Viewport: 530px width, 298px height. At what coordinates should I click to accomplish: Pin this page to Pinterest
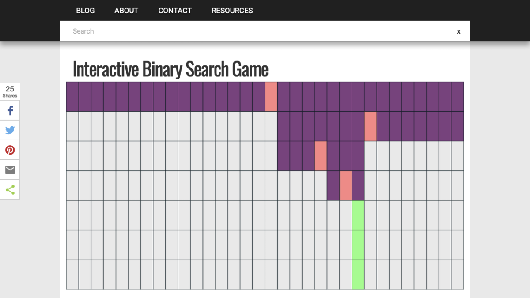click(10, 150)
